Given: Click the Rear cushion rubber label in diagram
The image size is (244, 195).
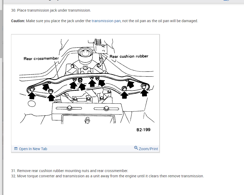Looking at the screenshot, I should [x=129, y=56].
